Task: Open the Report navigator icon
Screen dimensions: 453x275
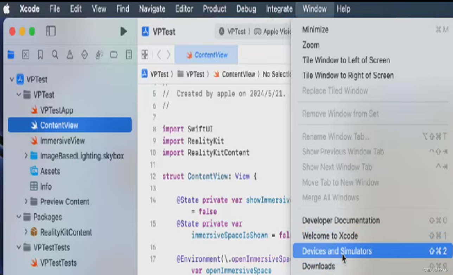Action: tap(129, 55)
